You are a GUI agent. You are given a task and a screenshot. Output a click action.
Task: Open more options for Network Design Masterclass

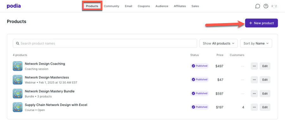click(254, 80)
